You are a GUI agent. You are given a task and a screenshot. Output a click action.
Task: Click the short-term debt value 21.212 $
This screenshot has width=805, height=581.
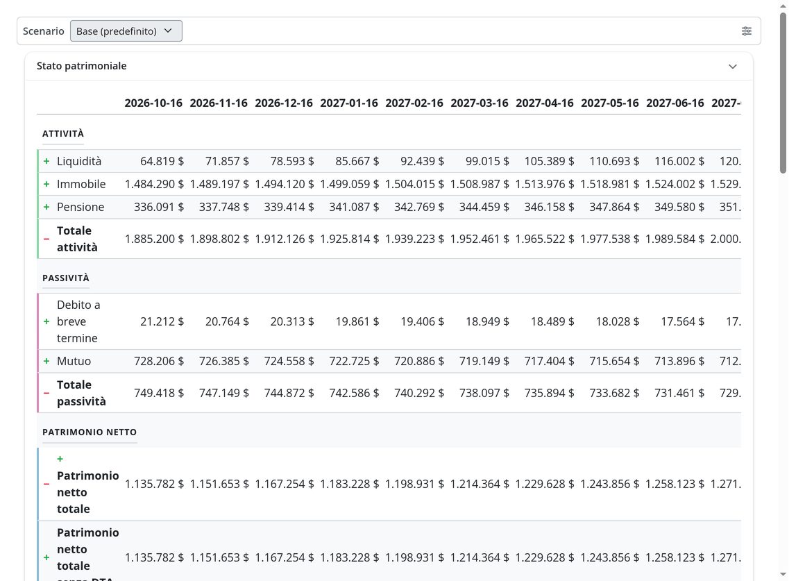coord(162,321)
